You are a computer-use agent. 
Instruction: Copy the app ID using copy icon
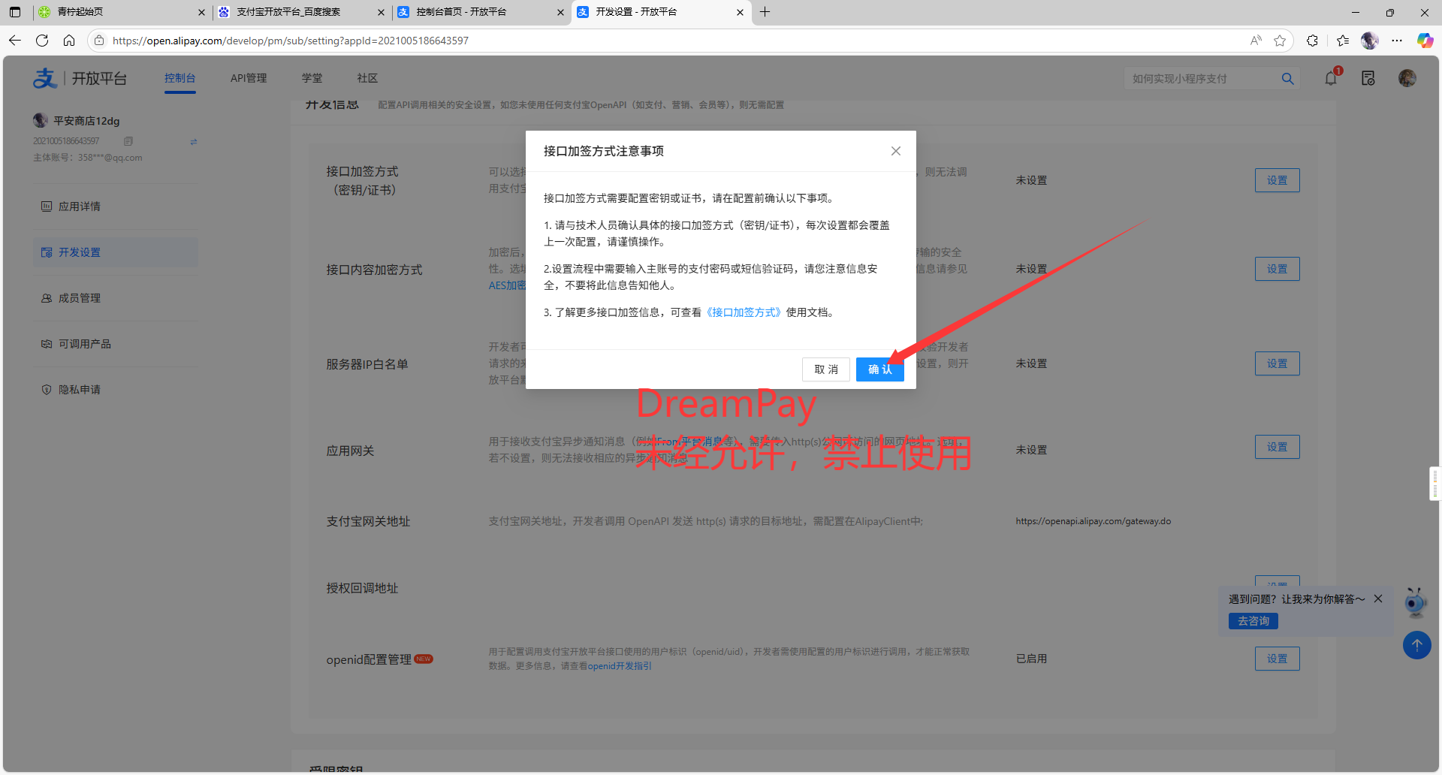click(128, 141)
